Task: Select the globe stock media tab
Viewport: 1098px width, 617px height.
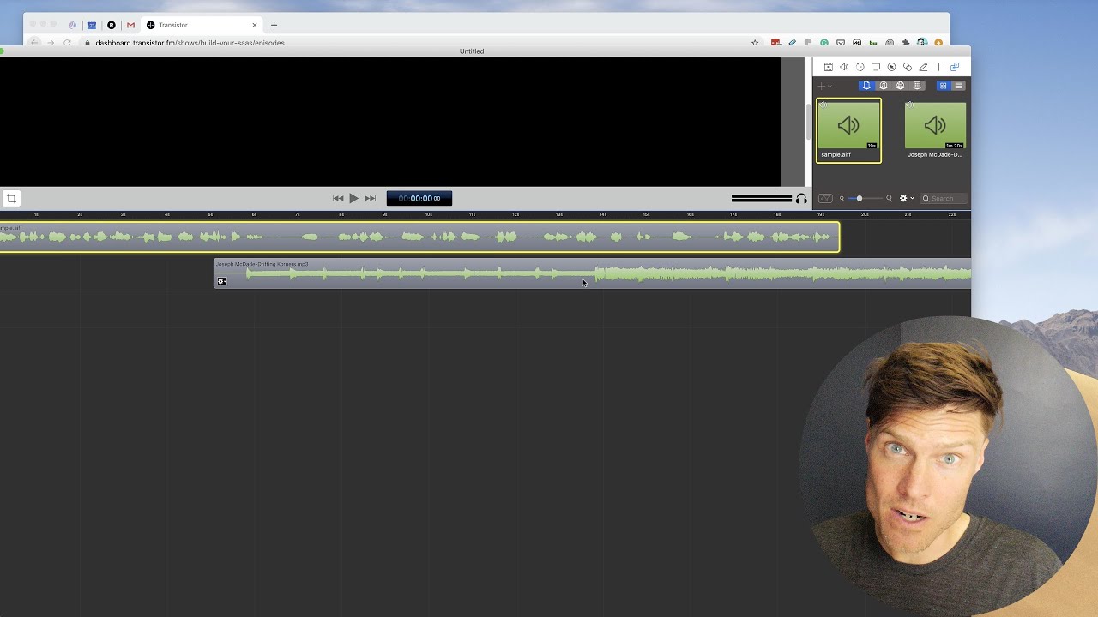Action: click(x=900, y=86)
